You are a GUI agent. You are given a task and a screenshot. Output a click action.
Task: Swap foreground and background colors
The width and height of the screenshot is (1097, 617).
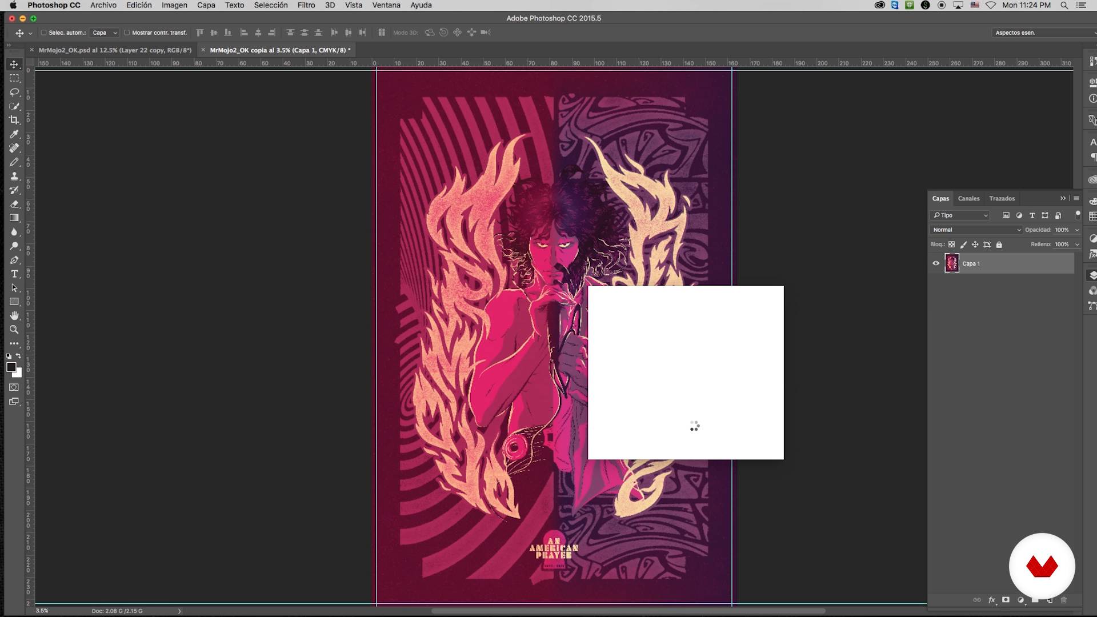pyautogui.click(x=19, y=356)
